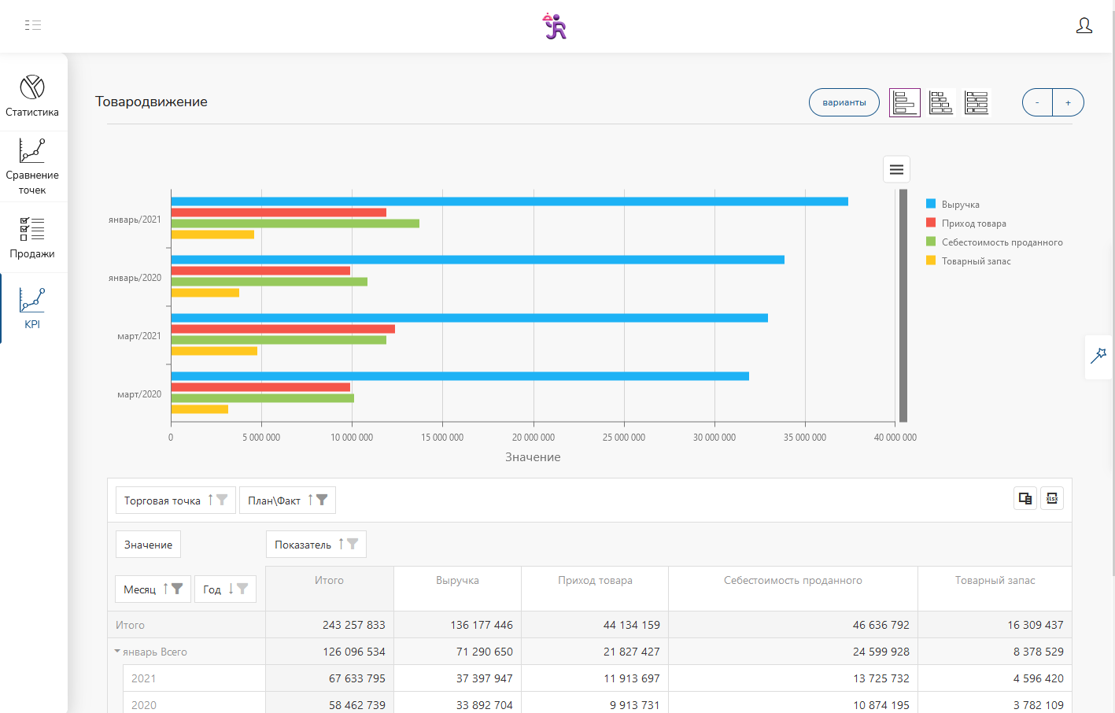Select the KPI sidebar section
Image resolution: width=1115 pixels, height=713 pixels.
click(32, 308)
